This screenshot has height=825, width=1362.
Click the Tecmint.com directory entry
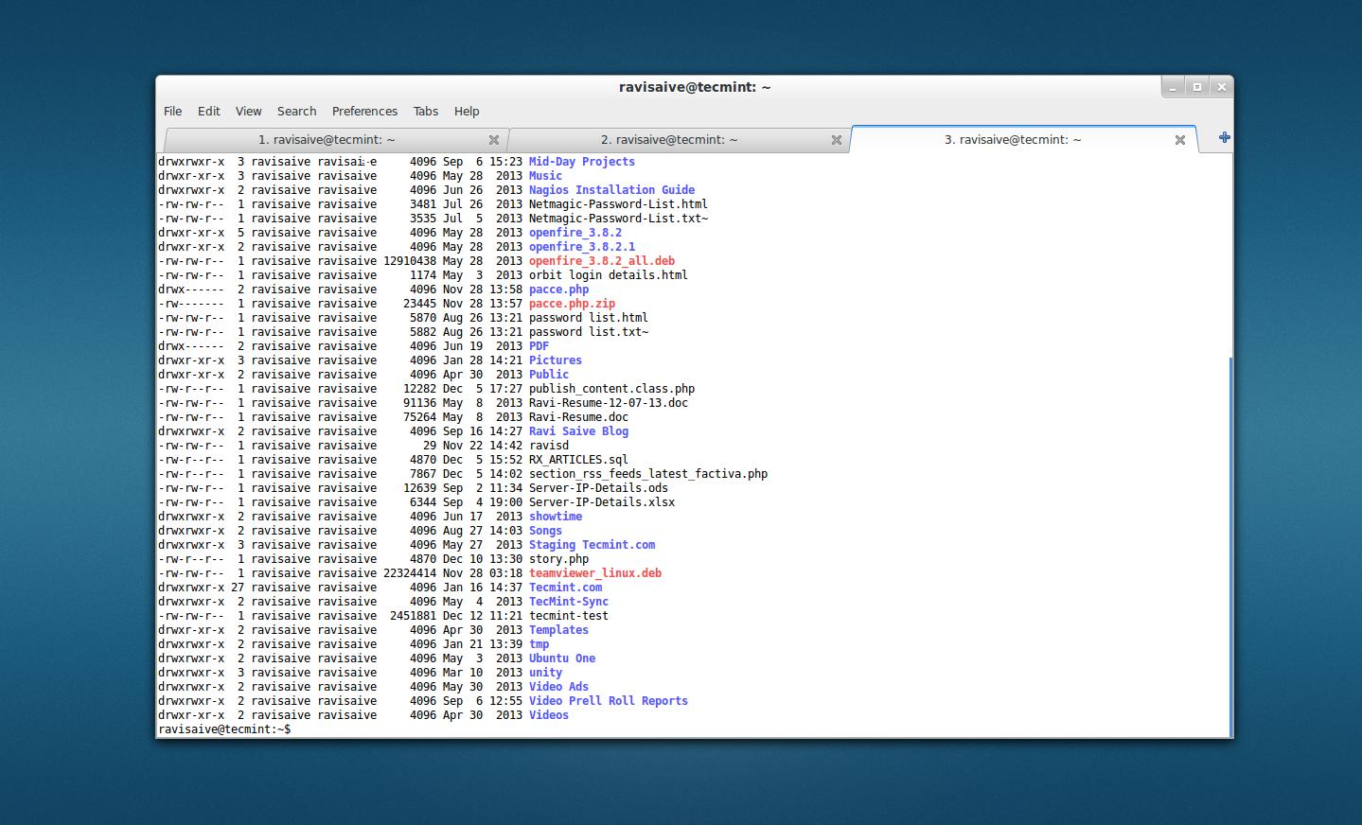[565, 587]
